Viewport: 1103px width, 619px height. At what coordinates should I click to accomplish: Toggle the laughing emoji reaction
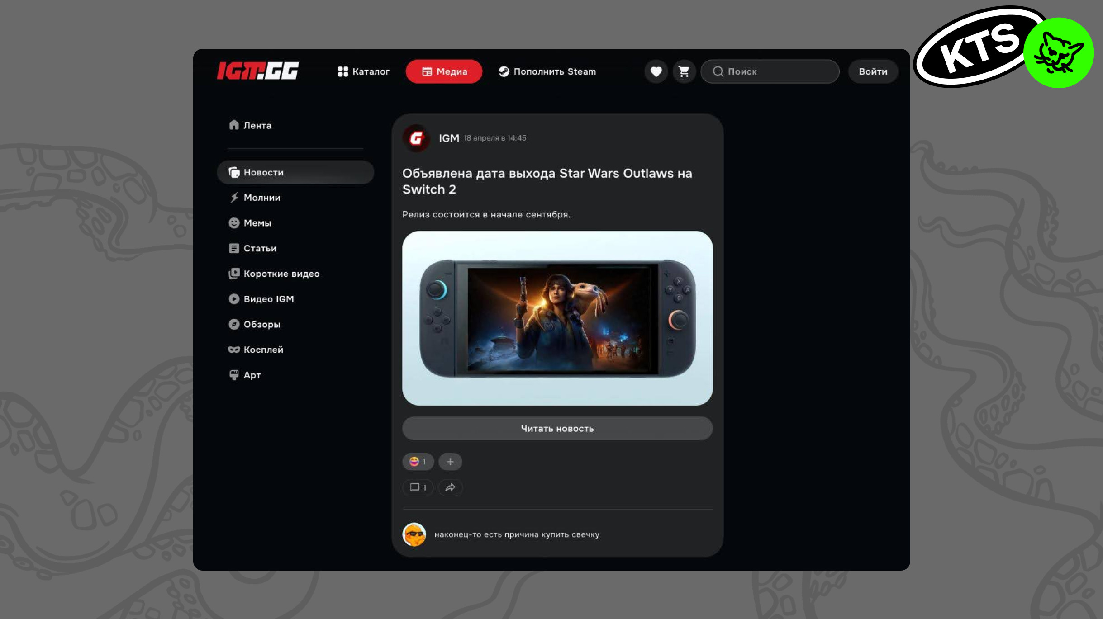pyautogui.click(x=418, y=462)
